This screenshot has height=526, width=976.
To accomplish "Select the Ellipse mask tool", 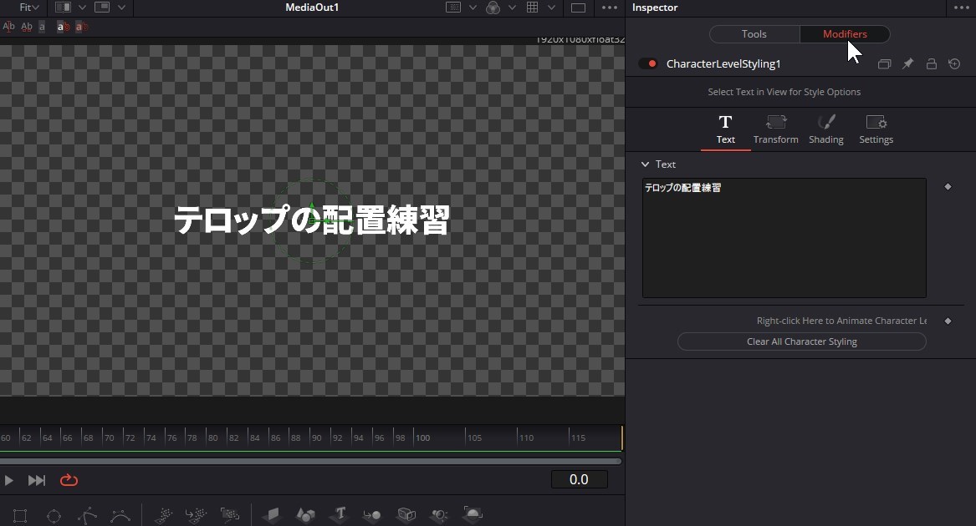I will click(x=54, y=515).
